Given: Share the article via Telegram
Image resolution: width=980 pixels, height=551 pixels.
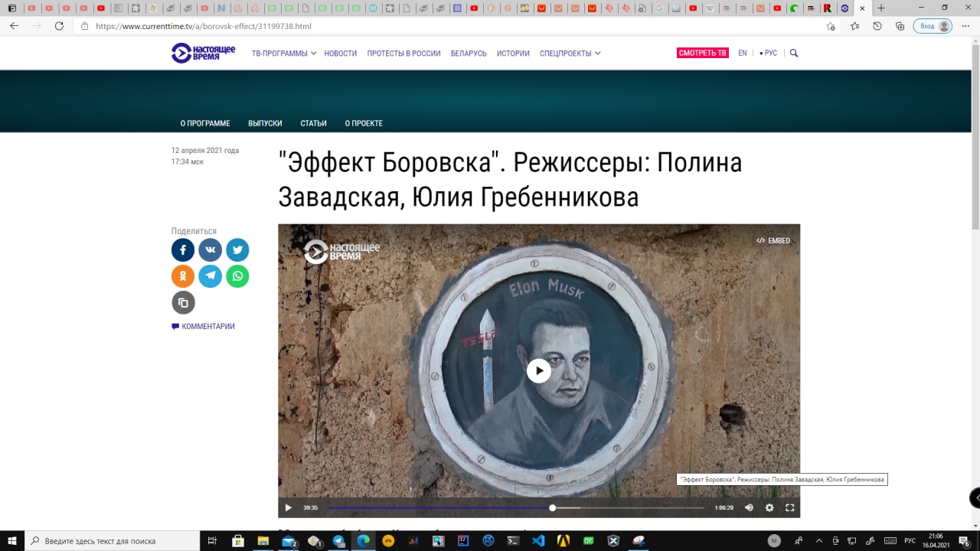Looking at the screenshot, I should [210, 276].
